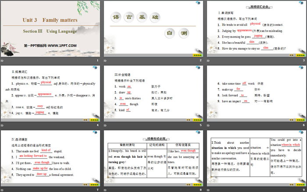Click the animation star icon under slide 5
This screenshot has height=192, width=307.
coord(105,125)
